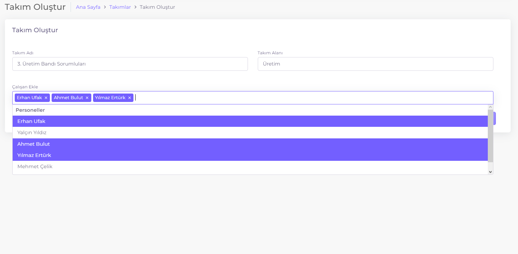Open the Takımlar breadcrumb link
Viewport: 518px width, 254px height.
[120, 7]
